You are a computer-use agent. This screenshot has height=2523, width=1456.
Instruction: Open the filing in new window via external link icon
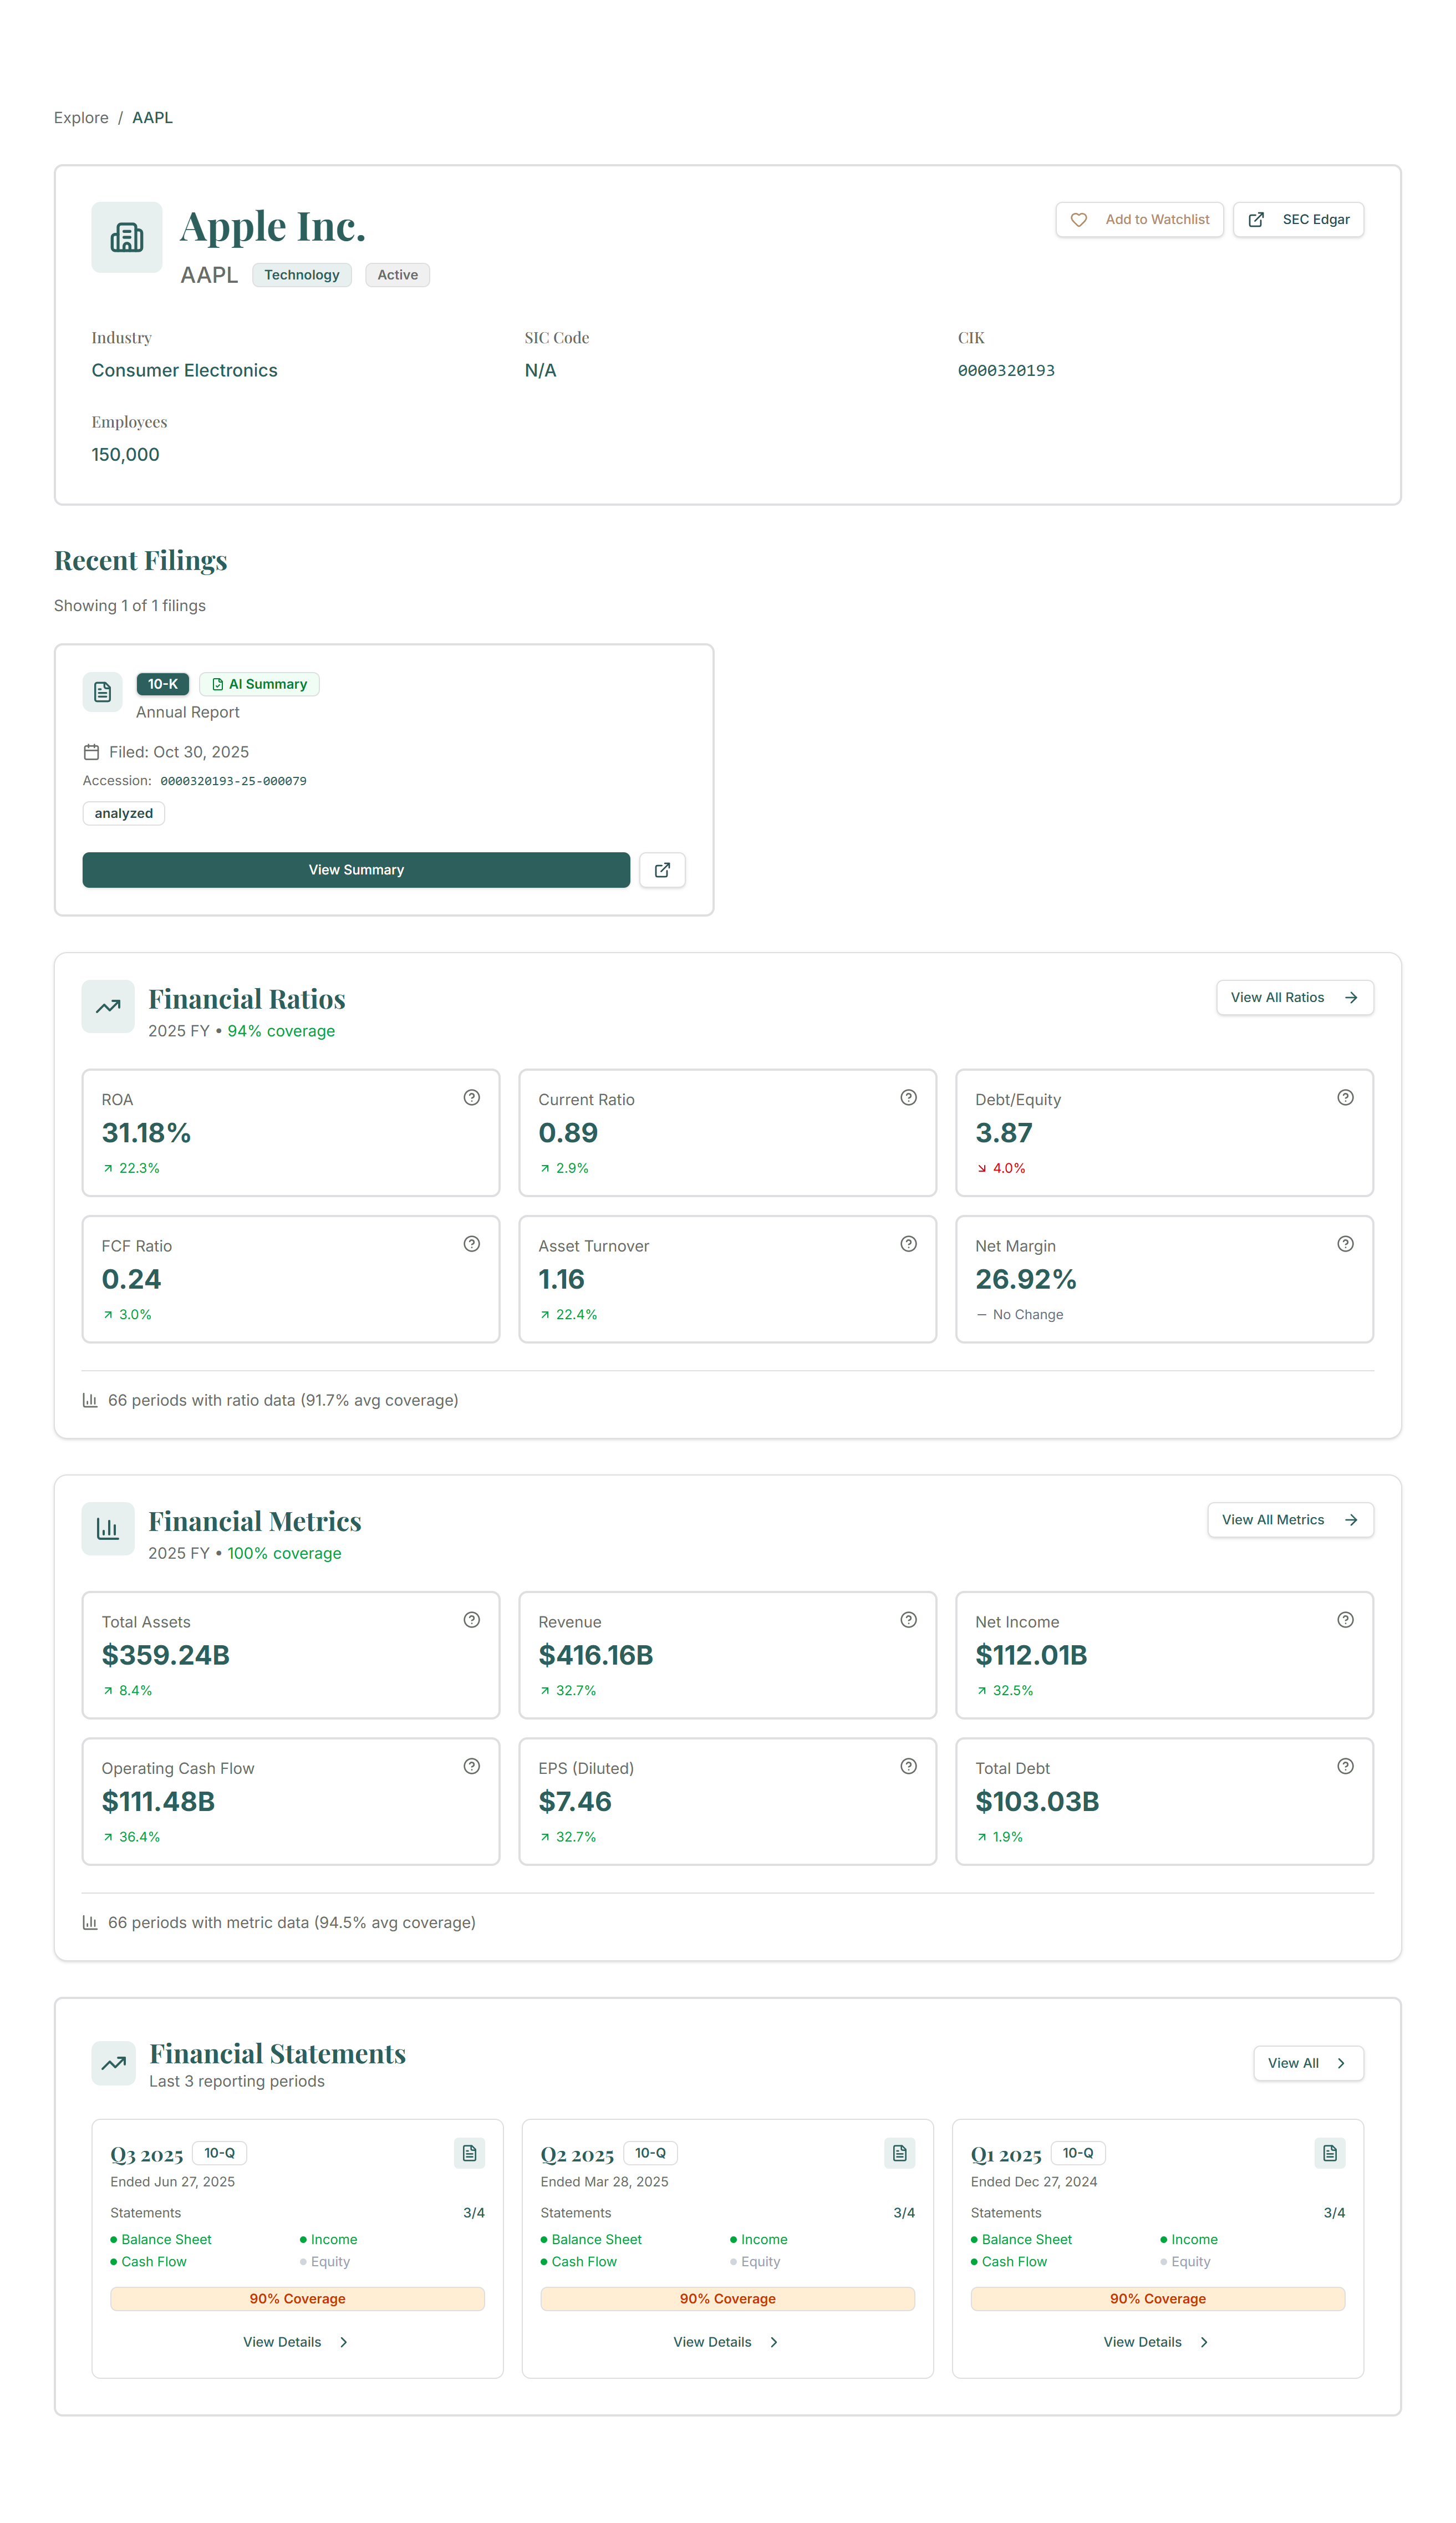tap(662, 870)
